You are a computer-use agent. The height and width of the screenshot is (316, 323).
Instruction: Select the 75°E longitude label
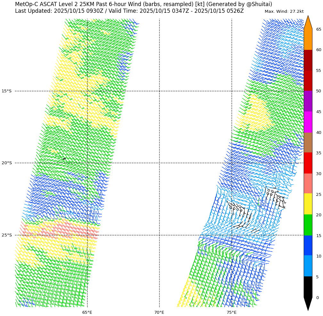coord(231,312)
